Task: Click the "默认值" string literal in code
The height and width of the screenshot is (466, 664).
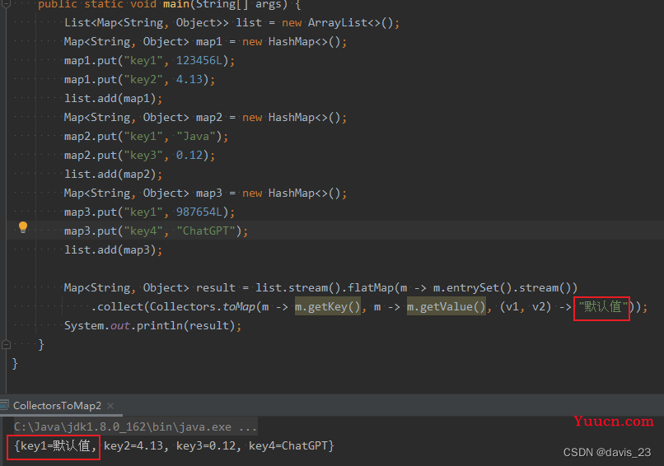Action: pos(603,307)
